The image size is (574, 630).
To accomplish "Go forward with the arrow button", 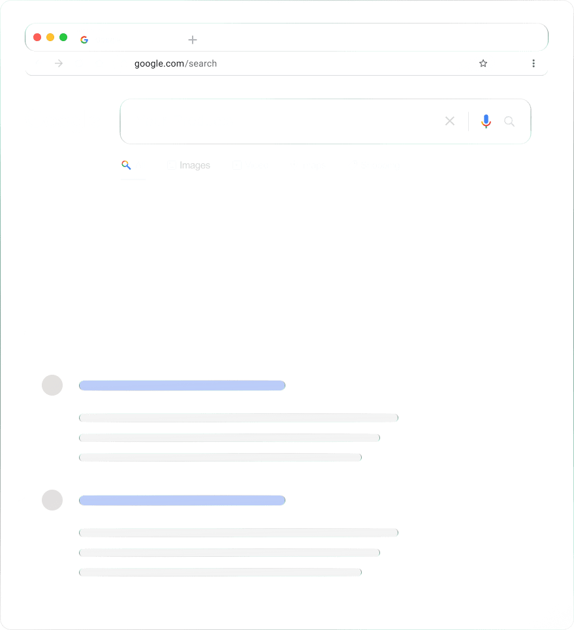I will [59, 63].
